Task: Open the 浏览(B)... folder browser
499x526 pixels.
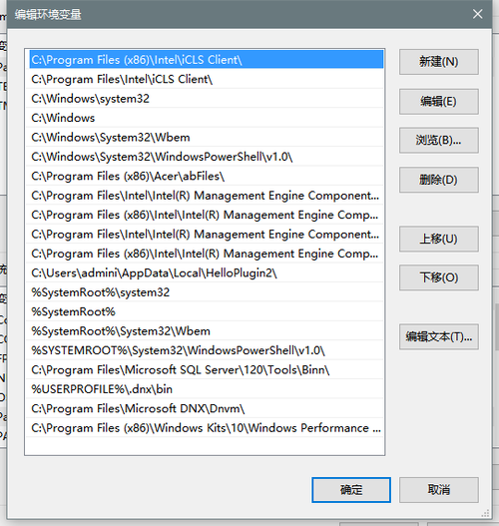Action: coord(439,140)
